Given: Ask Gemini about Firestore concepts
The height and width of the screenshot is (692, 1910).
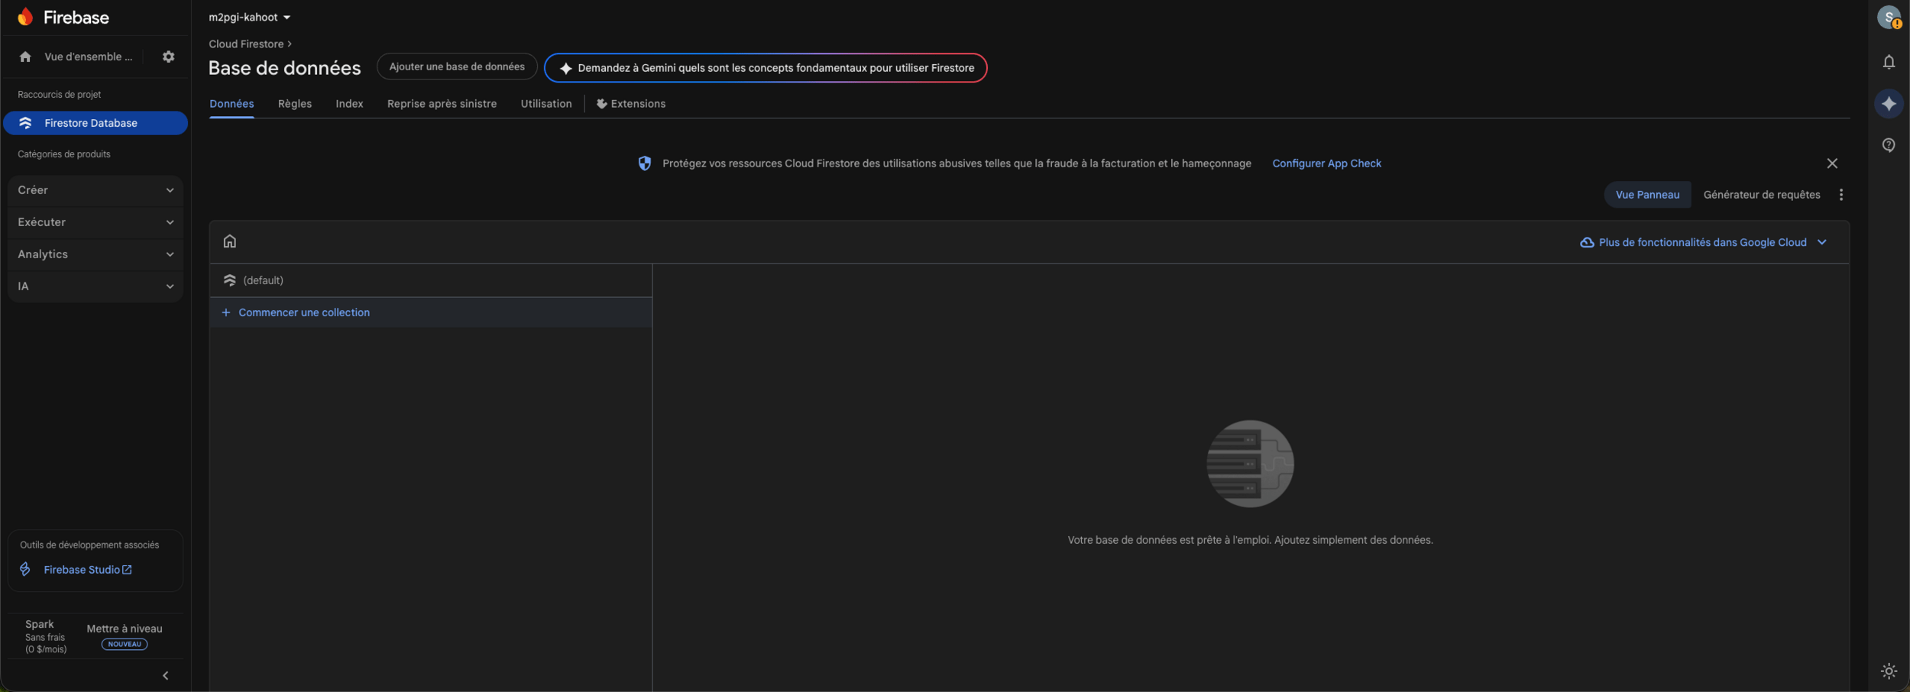Looking at the screenshot, I should [x=766, y=68].
